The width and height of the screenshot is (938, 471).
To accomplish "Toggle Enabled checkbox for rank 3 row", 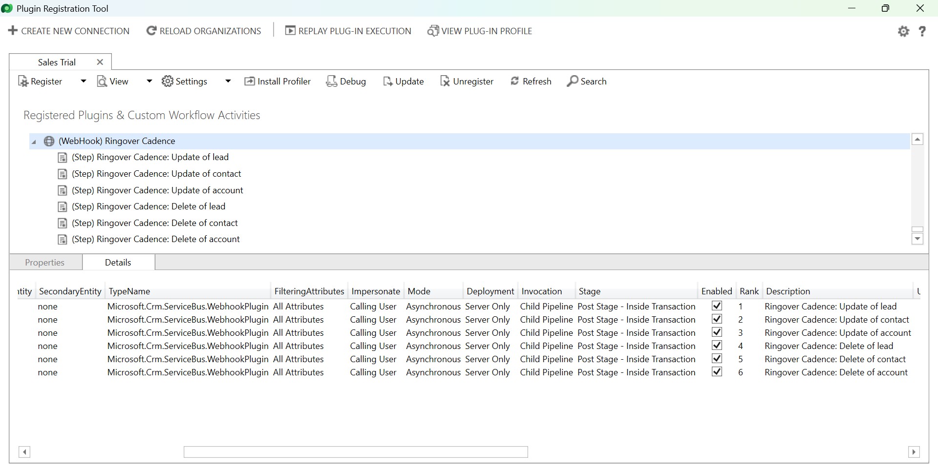I will tap(717, 332).
